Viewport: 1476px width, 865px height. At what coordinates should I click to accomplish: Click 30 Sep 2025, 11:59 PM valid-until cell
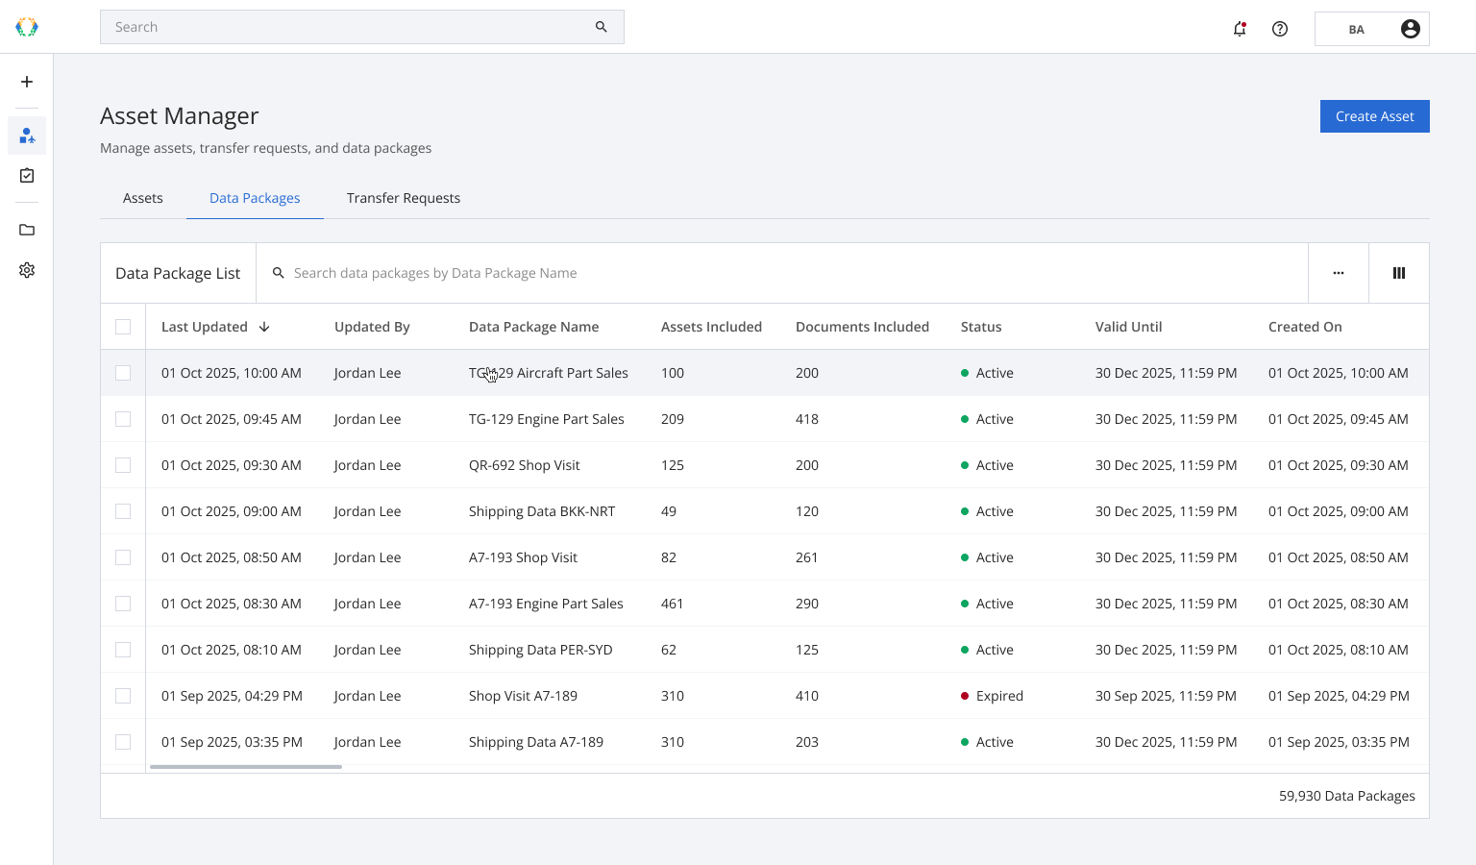(x=1166, y=696)
